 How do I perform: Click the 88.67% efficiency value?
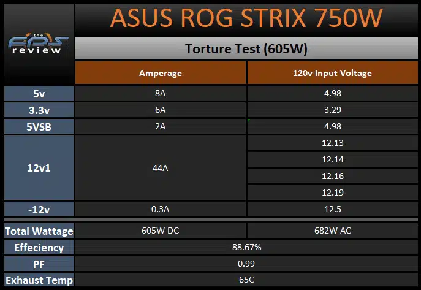coord(246,247)
